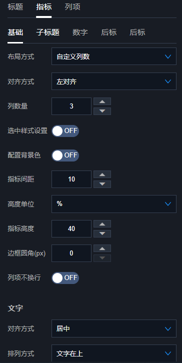Open the 布局方式 dropdown
Image resolution: width=182 pixels, height=363 pixels.
[x=114, y=56]
